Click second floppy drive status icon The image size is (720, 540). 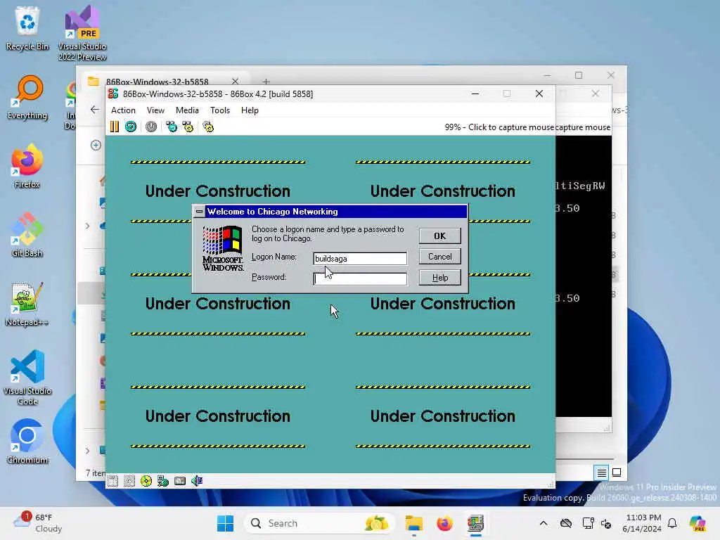(129, 481)
